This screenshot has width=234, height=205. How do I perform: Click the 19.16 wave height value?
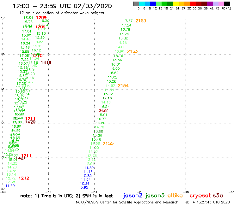[x=107, y=98]
